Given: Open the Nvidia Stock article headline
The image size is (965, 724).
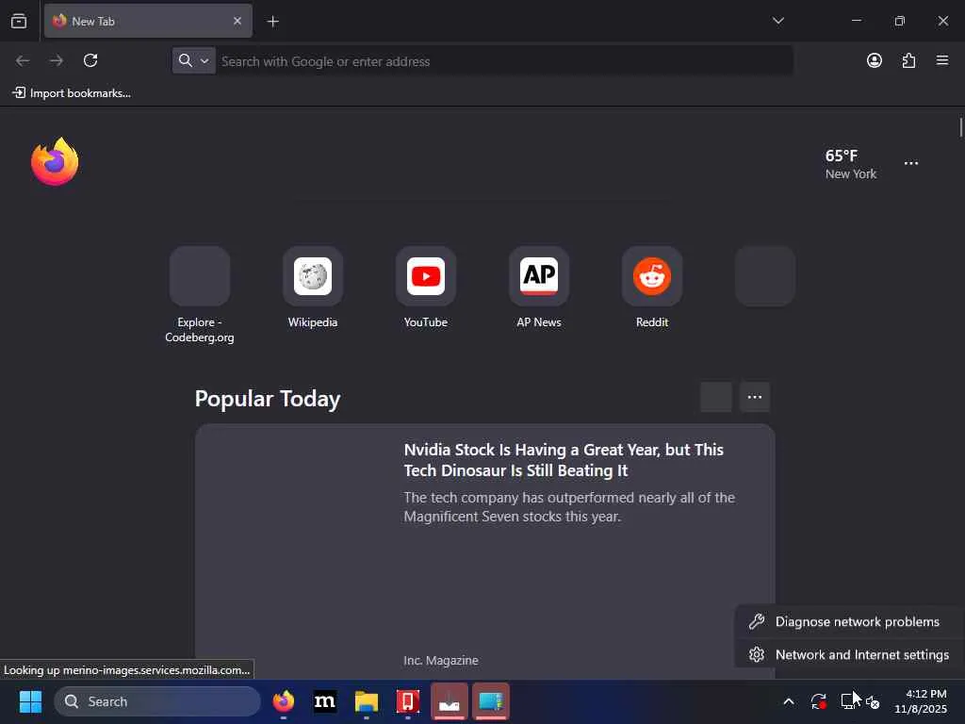Looking at the screenshot, I should point(564,460).
